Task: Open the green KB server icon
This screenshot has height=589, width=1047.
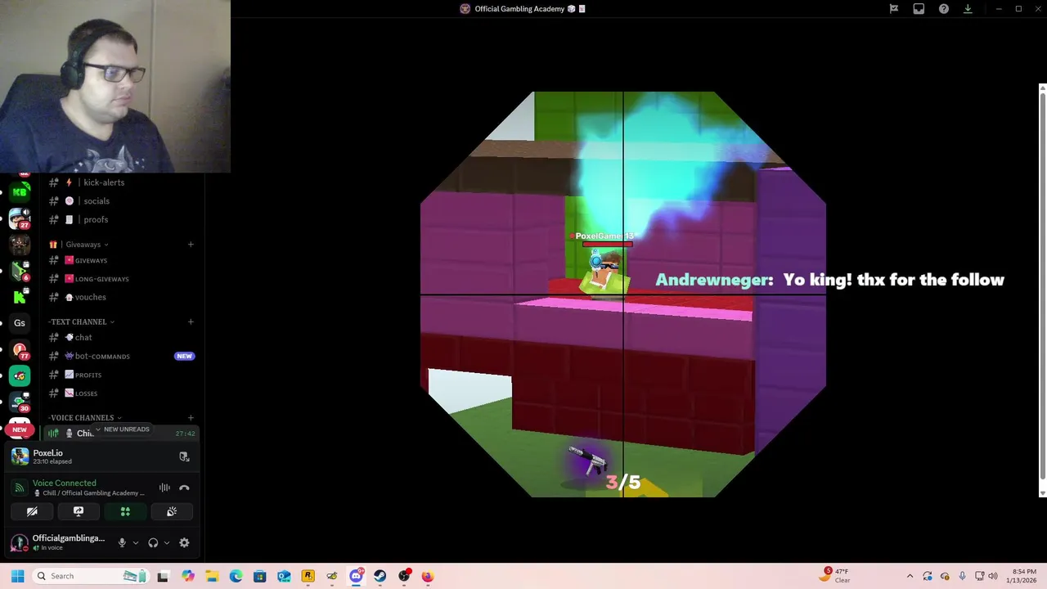Action: 20,192
